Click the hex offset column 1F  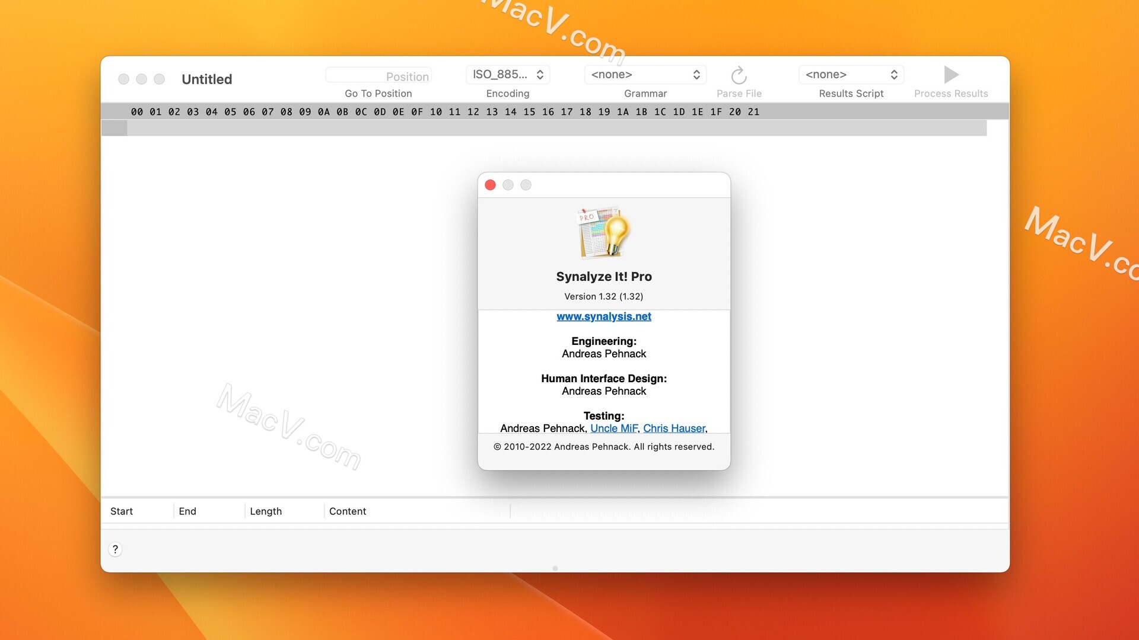[716, 111]
